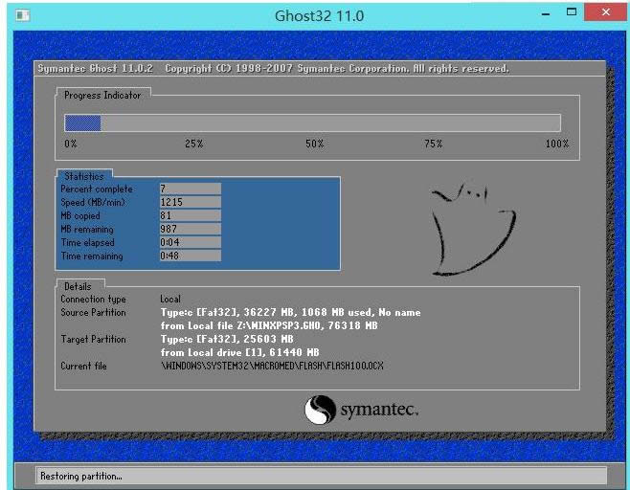The height and width of the screenshot is (490, 630).
Task: Click the 100% label on progress indicator
Action: click(x=556, y=144)
